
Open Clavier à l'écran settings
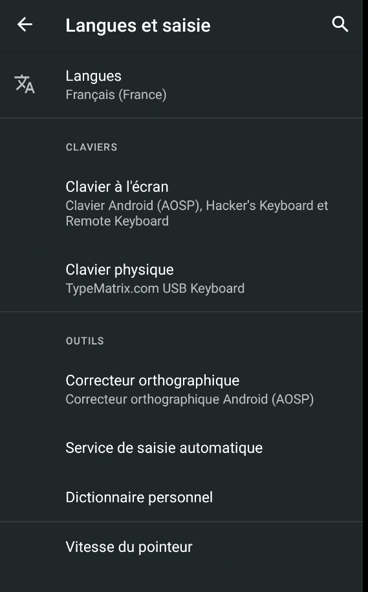tap(181, 204)
